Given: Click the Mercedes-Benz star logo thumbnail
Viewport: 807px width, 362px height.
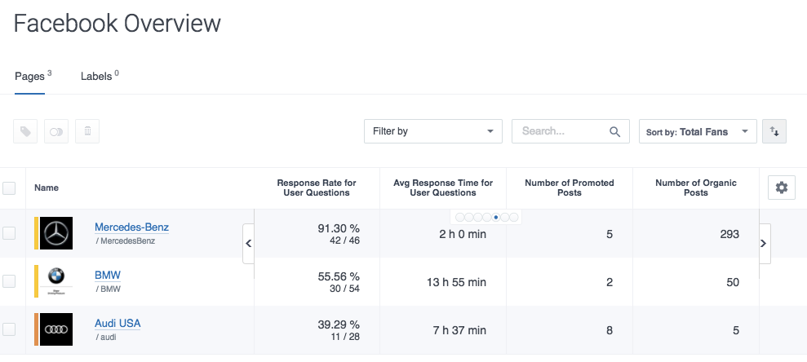Looking at the screenshot, I should (56, 233).
